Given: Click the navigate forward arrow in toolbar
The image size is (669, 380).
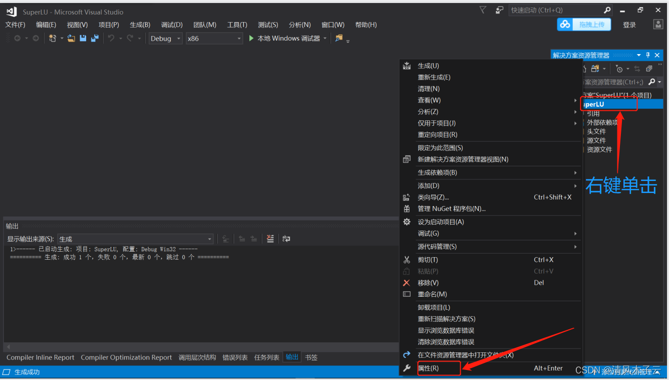Looking at the screenshot, I should point(36,38).
